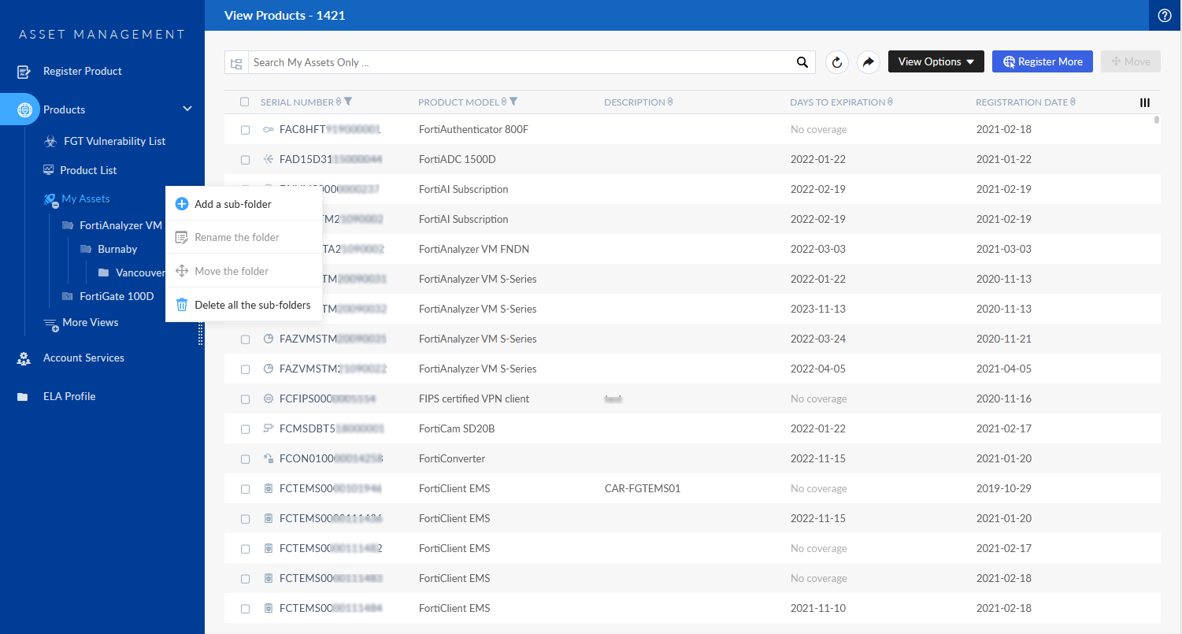The image size is (1182, 634).
Task: Open the folder tree view icon beside search
Action: (236, 61)
